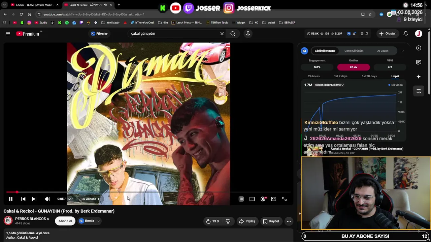Open a new browser tab

click(x=119, y=5)
